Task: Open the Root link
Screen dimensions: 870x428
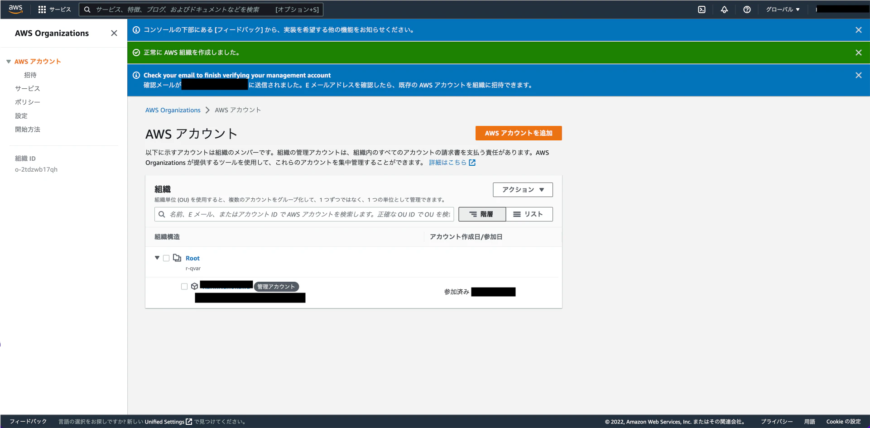Action: (x=192, y=258)
